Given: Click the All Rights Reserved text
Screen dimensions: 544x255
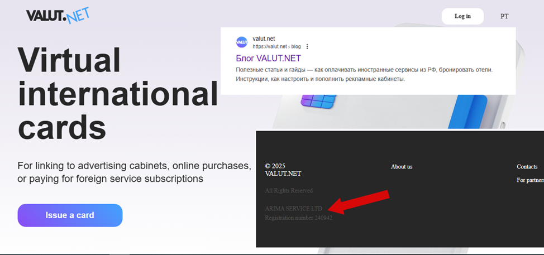Looking at the screenshot, I should [x=289, y=191].
